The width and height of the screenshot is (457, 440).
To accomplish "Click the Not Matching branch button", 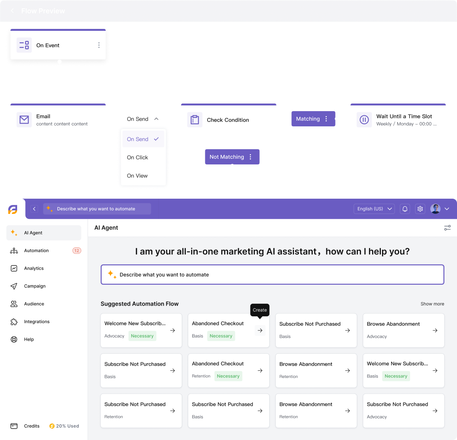I will [x=227, y=157].
